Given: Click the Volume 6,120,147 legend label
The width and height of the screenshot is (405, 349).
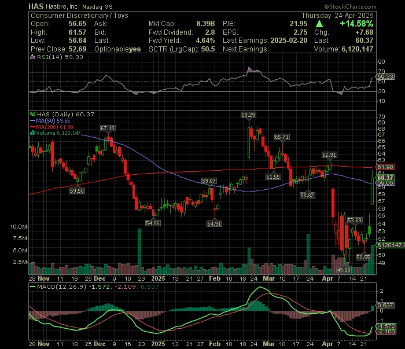Looking at the screenshot, I should click(x=58, y=133).
